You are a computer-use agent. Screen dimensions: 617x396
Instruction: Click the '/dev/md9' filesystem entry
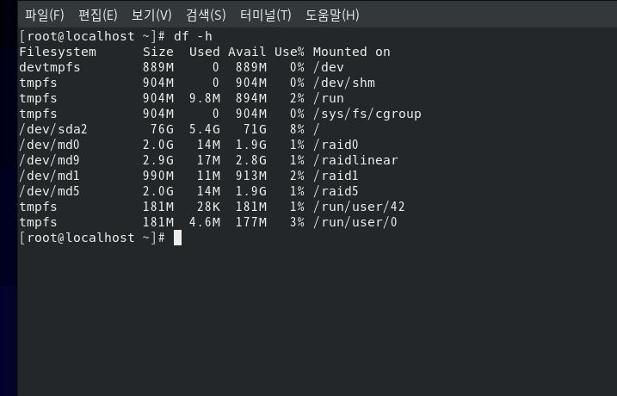tap(49, 160)
